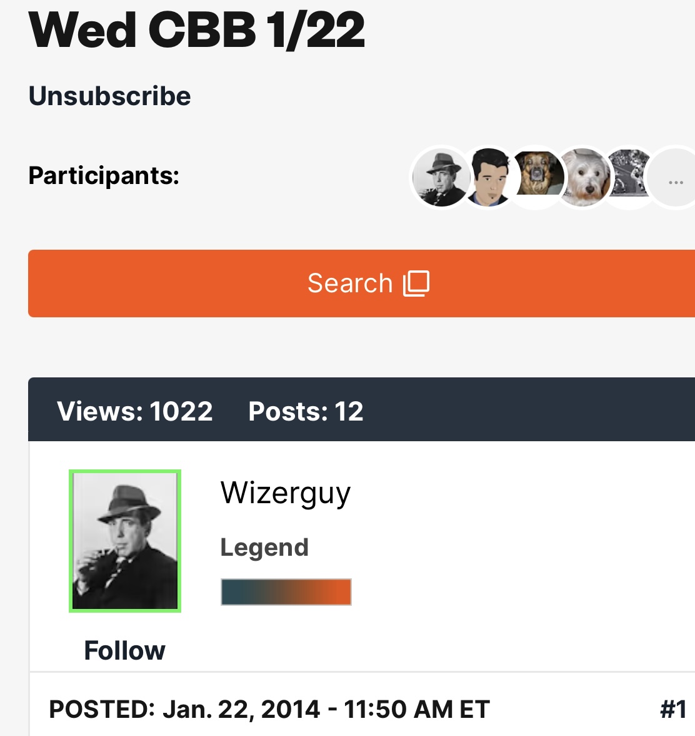Click the Legend rank label
Viewport: 695px width, 736px height.
(x=264, y=548)
